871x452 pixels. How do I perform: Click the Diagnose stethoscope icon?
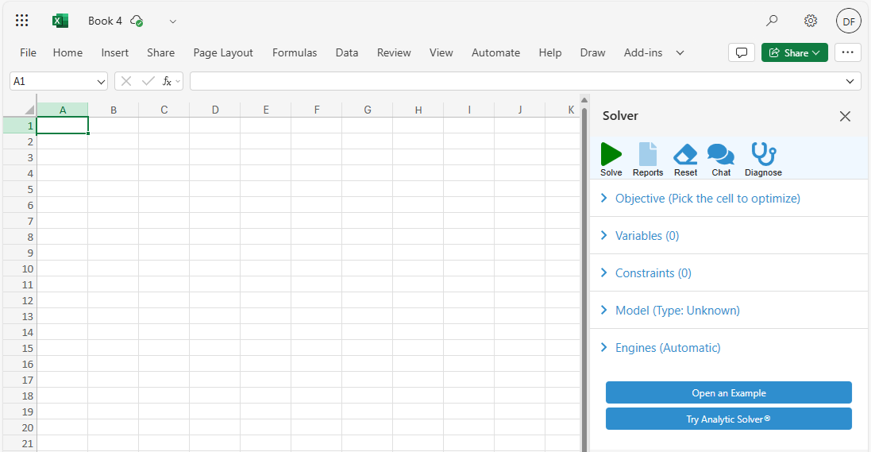click(763, 155)
